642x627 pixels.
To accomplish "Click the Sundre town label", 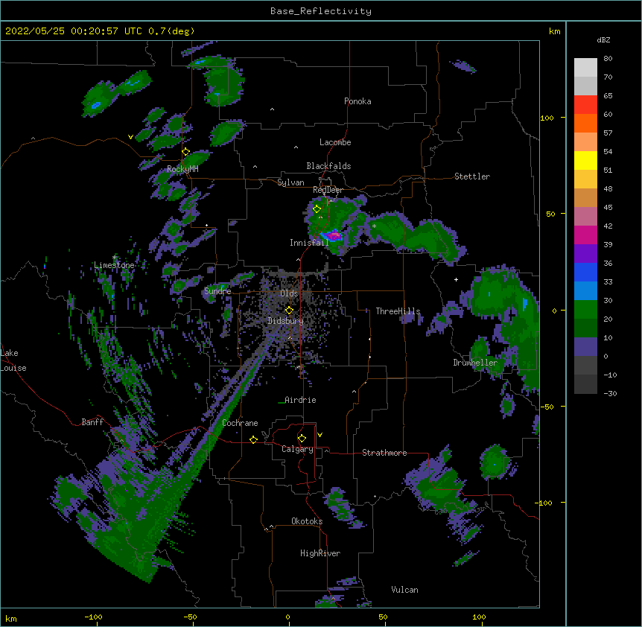I will click(217, 291).
